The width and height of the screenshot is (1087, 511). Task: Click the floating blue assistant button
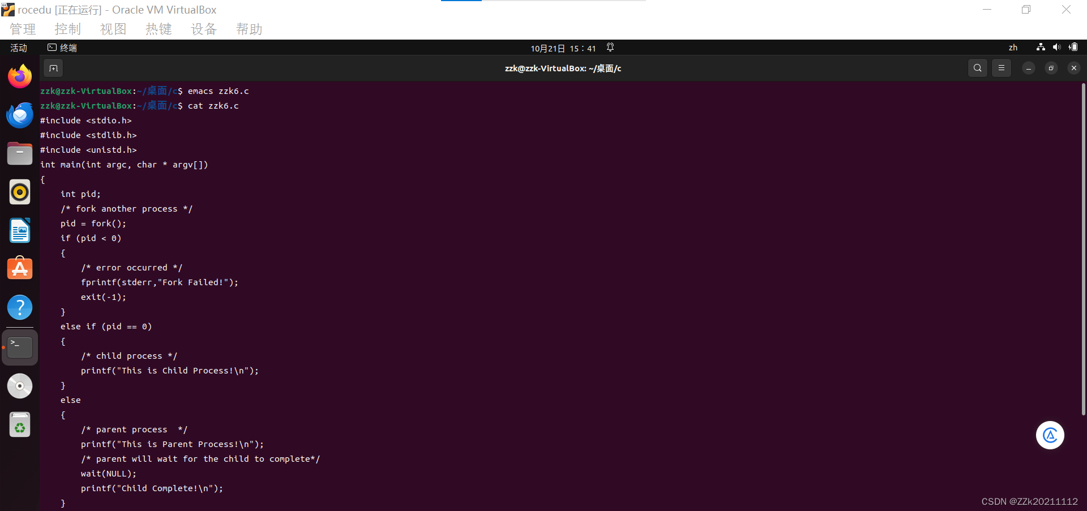click(x=1050, y=435)
